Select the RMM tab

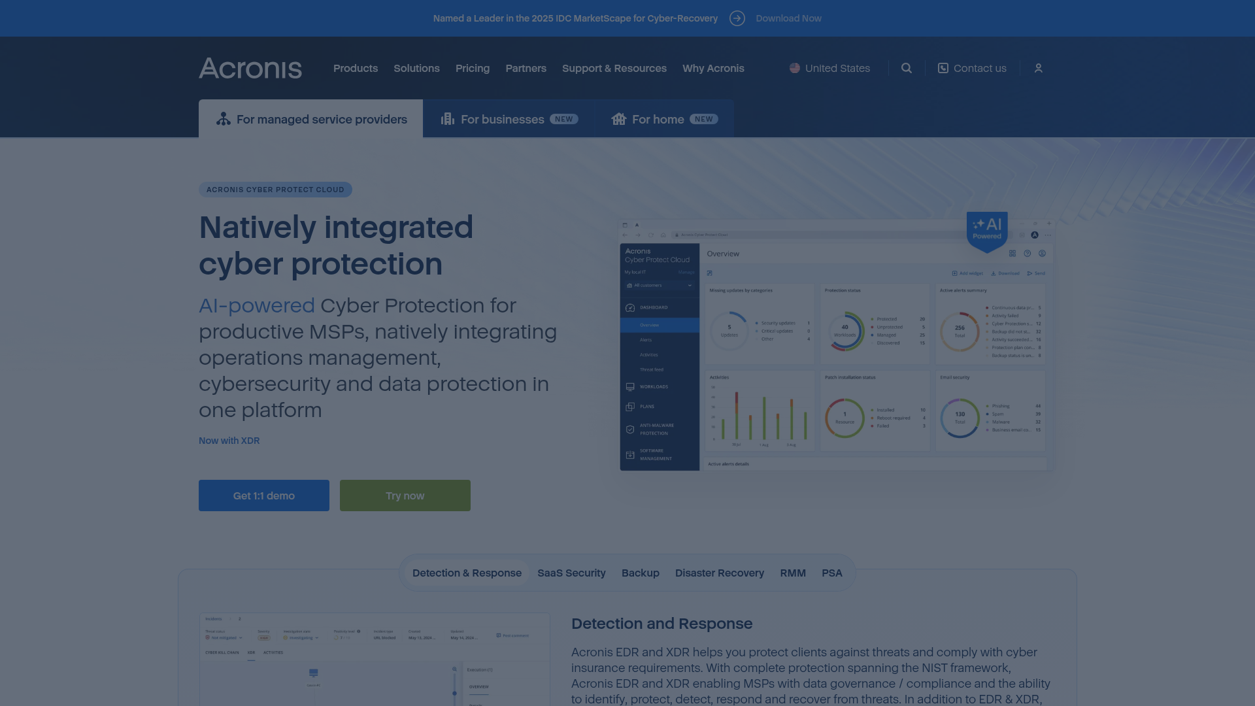click(x=792, y=573)
